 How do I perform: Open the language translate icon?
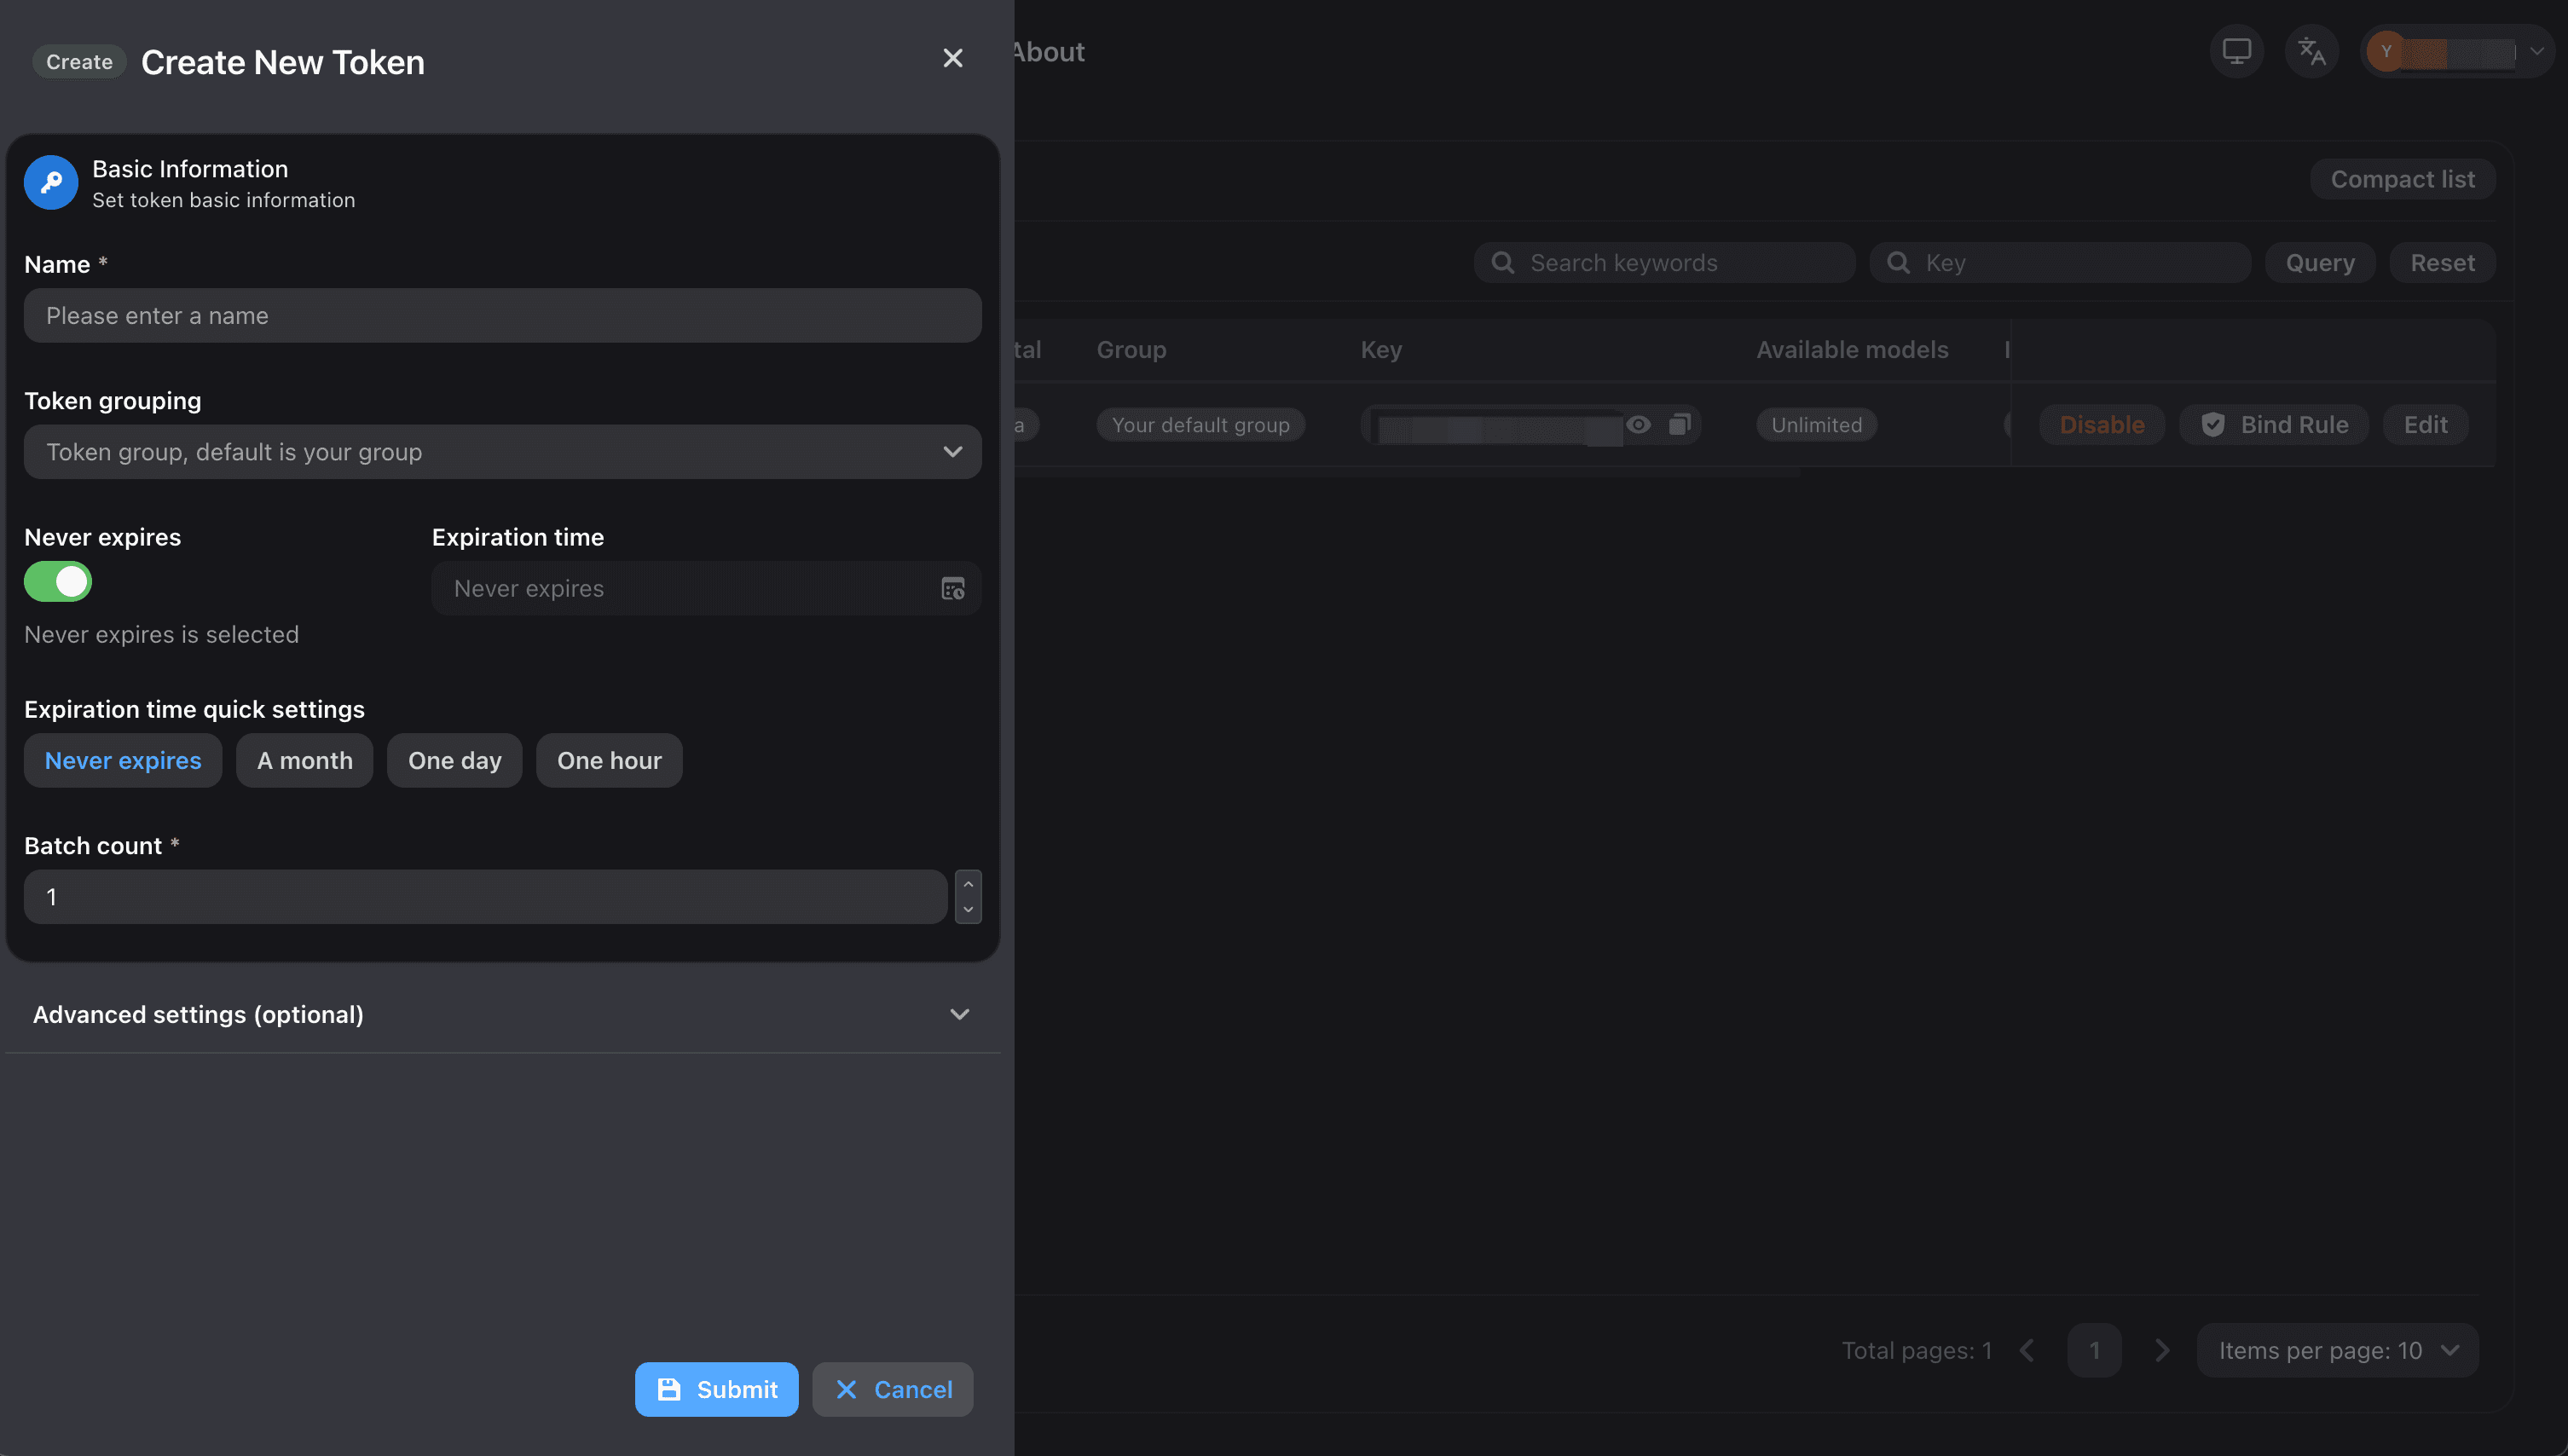coord(2311,51)
